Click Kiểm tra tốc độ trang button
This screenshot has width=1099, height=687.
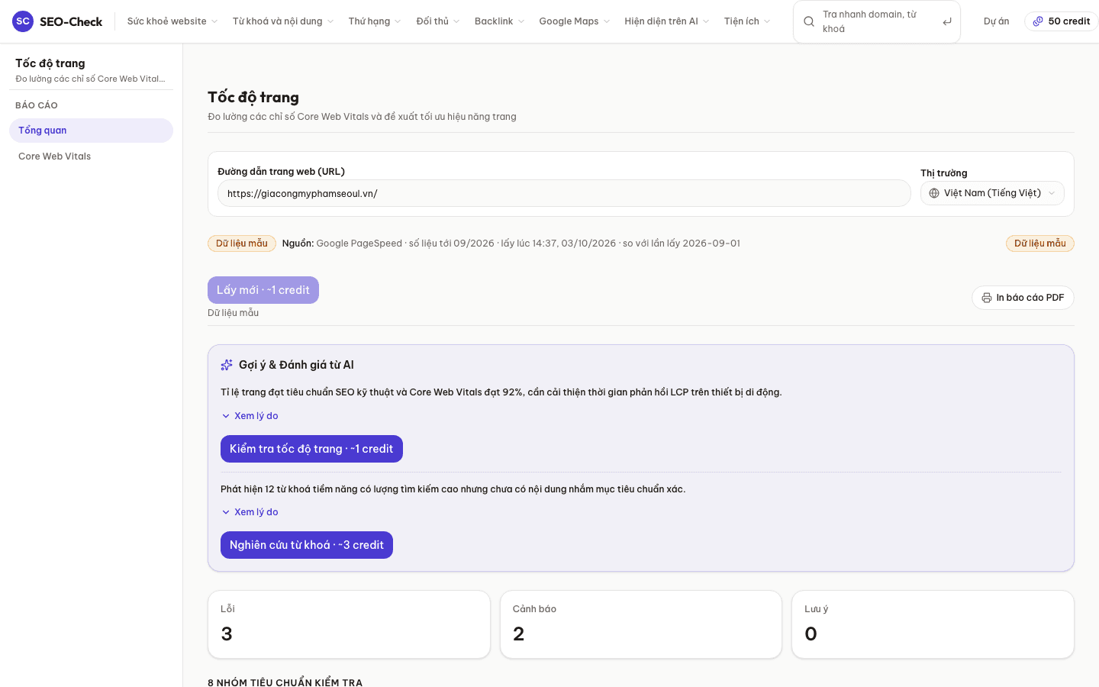pyautogui.click(x=311, y=449)
